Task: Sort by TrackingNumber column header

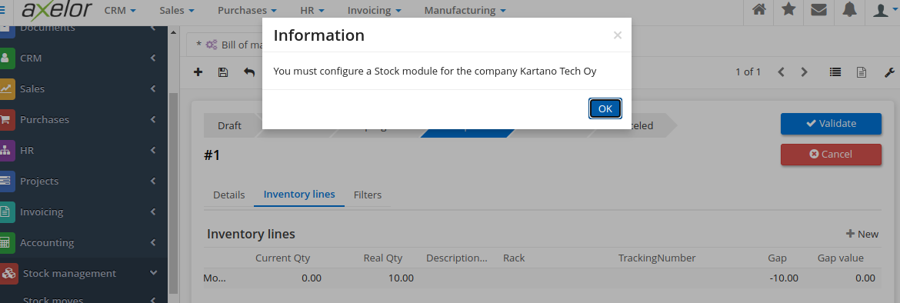Action: [x=657, y=258]
